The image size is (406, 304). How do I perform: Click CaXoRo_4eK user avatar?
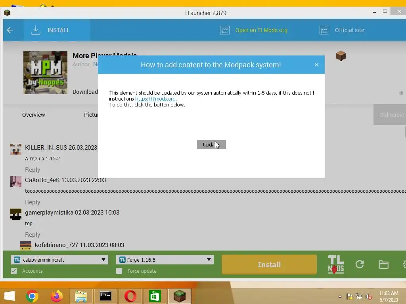[16, 182]
